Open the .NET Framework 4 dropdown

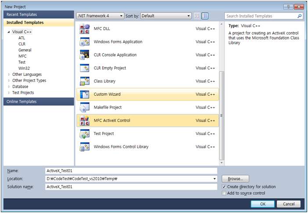tap(100, 16)
